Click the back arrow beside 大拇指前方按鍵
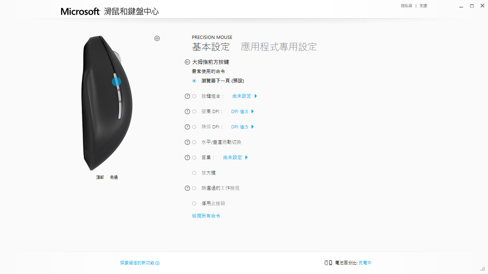488x274 pixels. pos(187,62)
